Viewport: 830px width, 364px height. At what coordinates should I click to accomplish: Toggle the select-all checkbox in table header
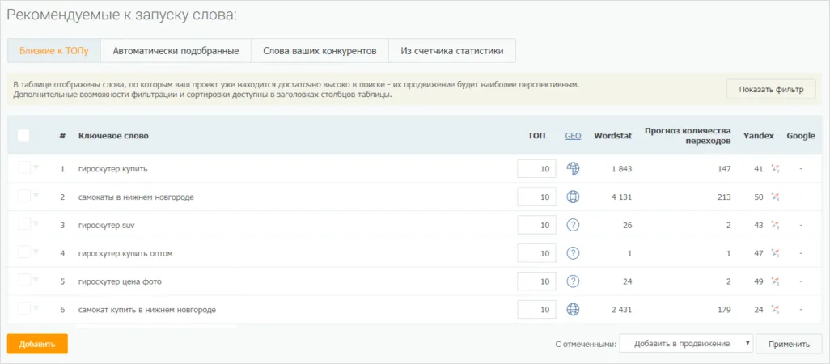click(x=23, y=135)
